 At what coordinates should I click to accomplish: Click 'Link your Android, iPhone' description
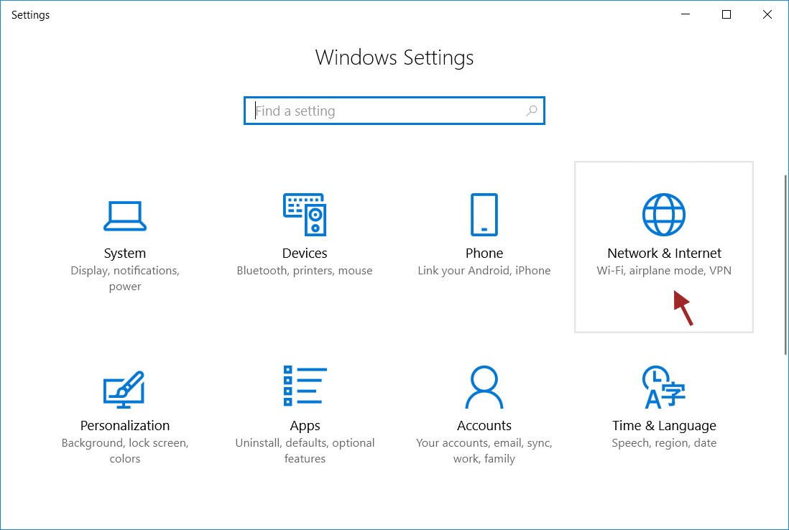(484, 271)
